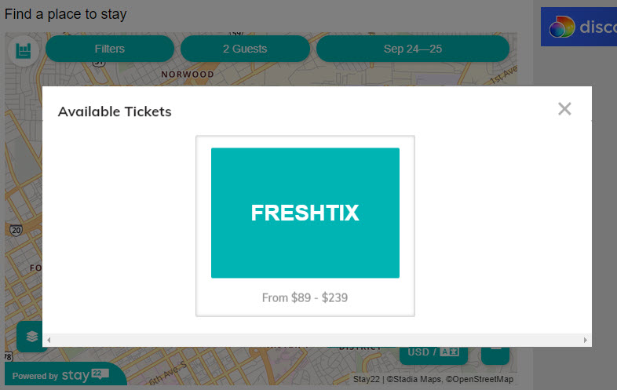The height and width of the screenshot is (390, 617).
Task: Click the Discover logo banner
Action: [579, 27]
